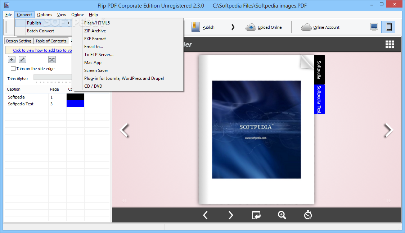Expand toolbar with the right chevron arrow
Viewport: 405px width, 233px height.
click(x=233, y=27)
